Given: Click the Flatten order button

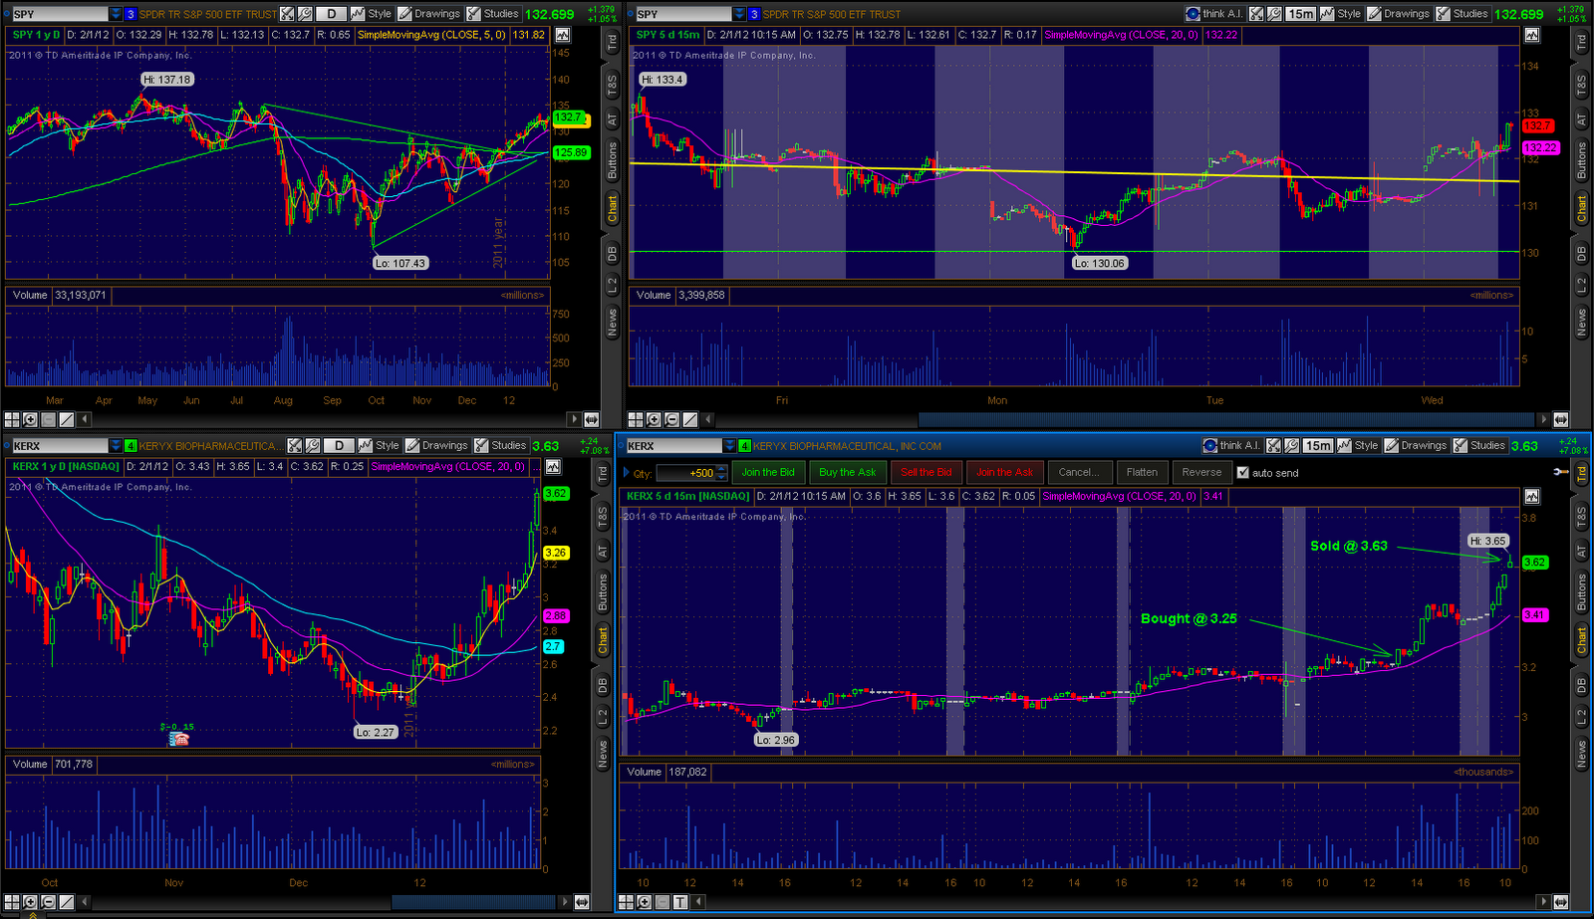Looking at the screenshot, I should 1142,472.
